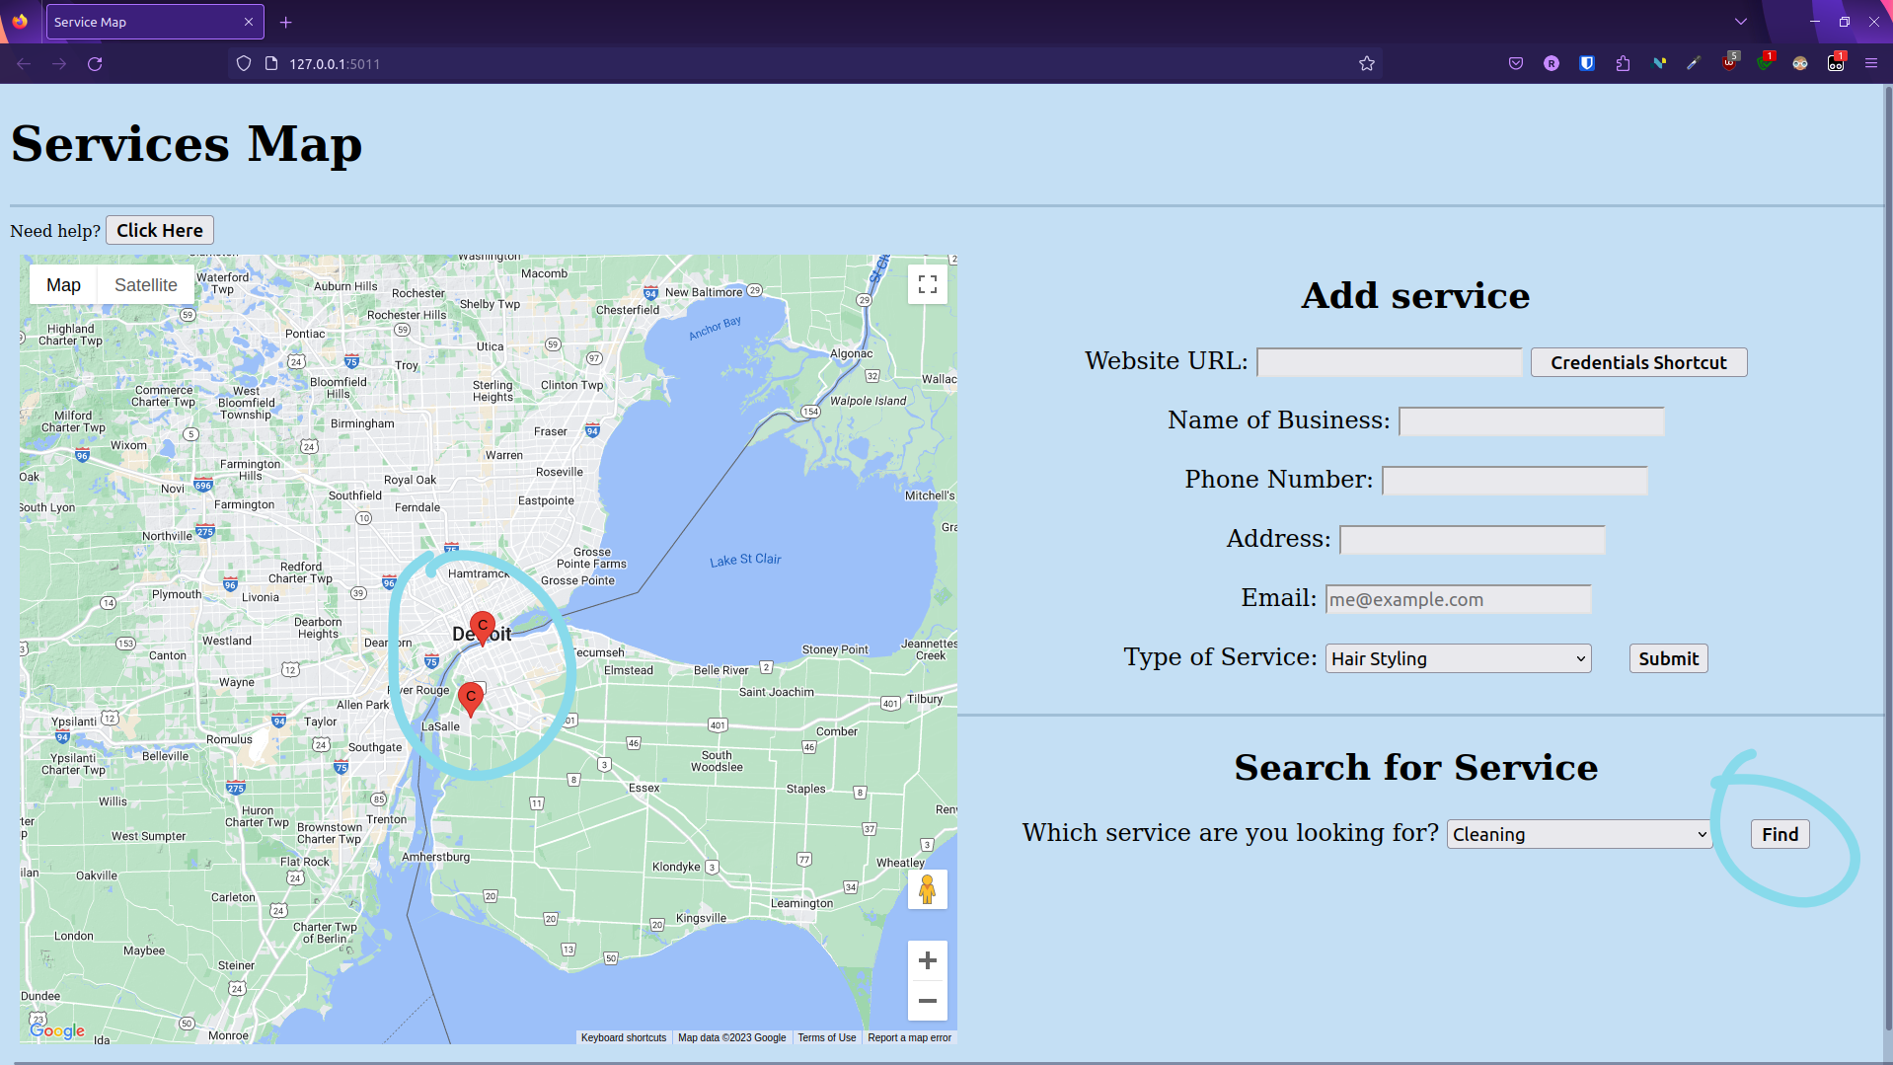Click the page info icon in address bar
Image resolution: width=1893 pixels, height=1065 pixels.
click(x=271, y=63)
